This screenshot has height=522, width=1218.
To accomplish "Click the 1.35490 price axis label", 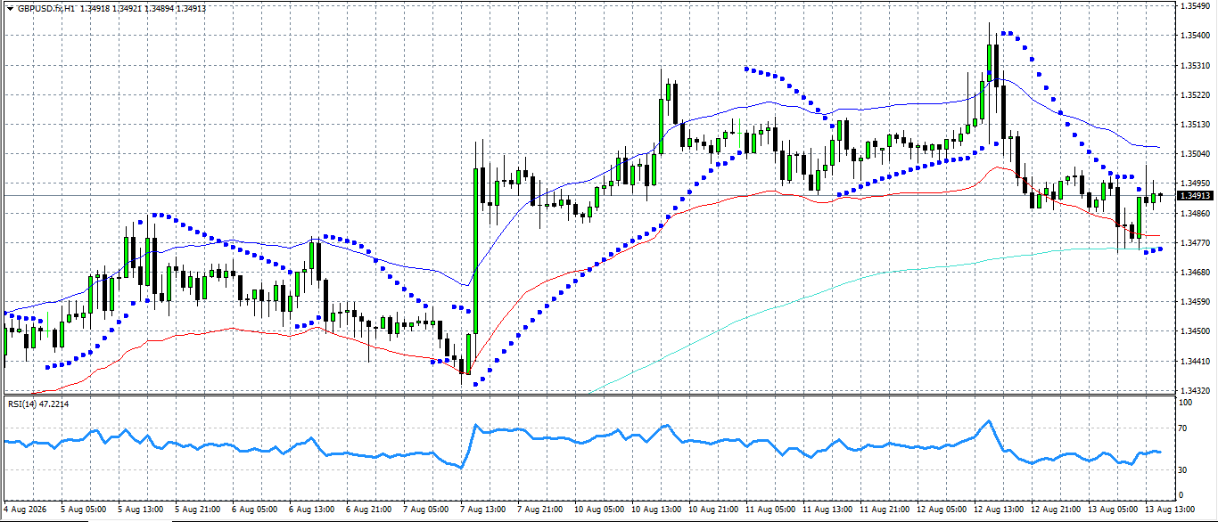I will click(x=1195, y=6).
